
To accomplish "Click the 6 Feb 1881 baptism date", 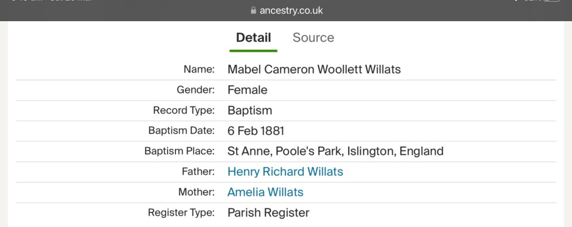I will pos(256,131).
